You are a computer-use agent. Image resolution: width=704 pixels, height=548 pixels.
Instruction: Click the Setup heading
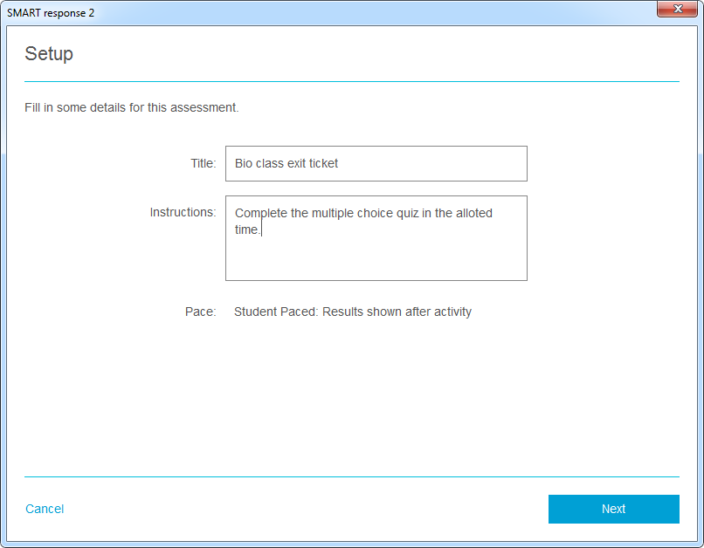click(x=49, y=53)
